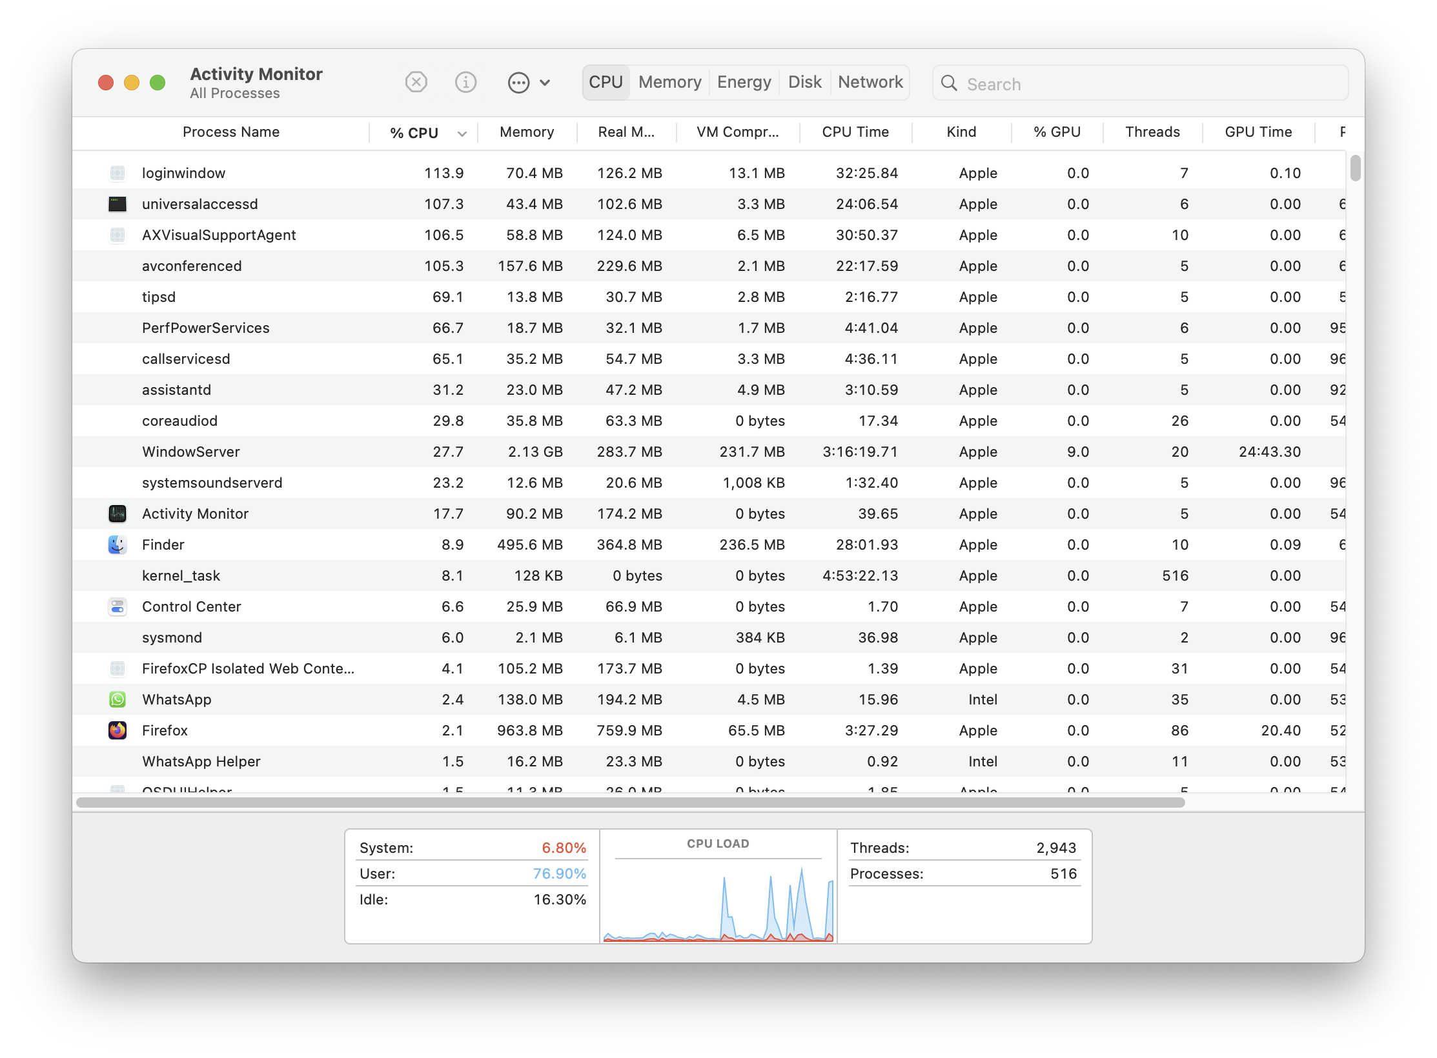Viewport: 1437px width, 1058px height.
Task: Sort by the Threads column header
Action: pyautogui.click(x=1152, y=132)
